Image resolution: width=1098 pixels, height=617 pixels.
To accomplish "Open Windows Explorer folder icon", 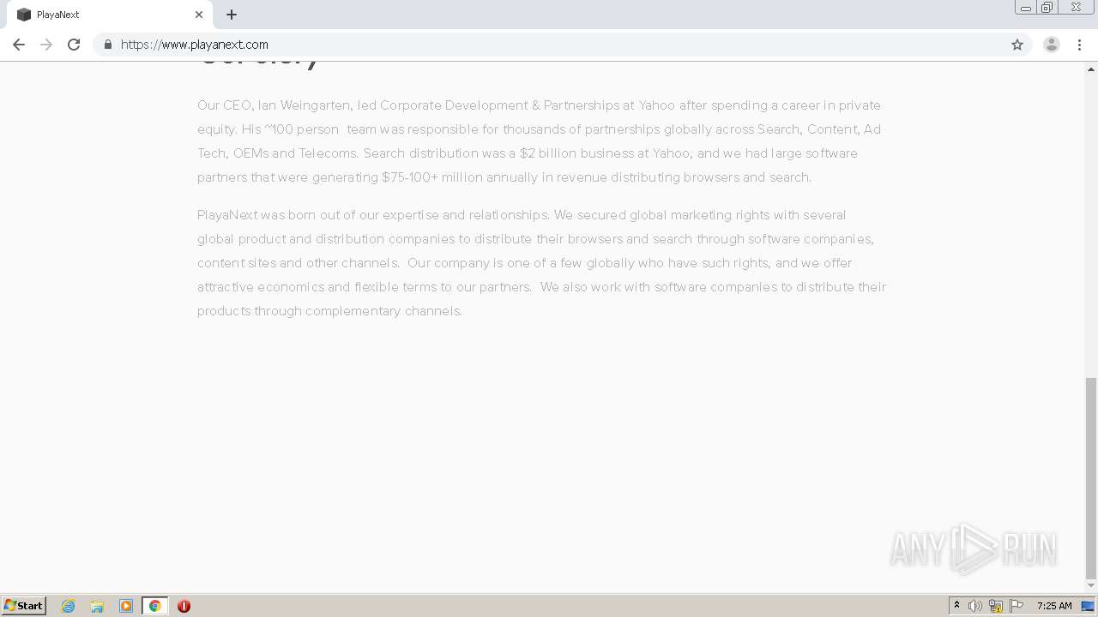I will click(x=97, y=606).
